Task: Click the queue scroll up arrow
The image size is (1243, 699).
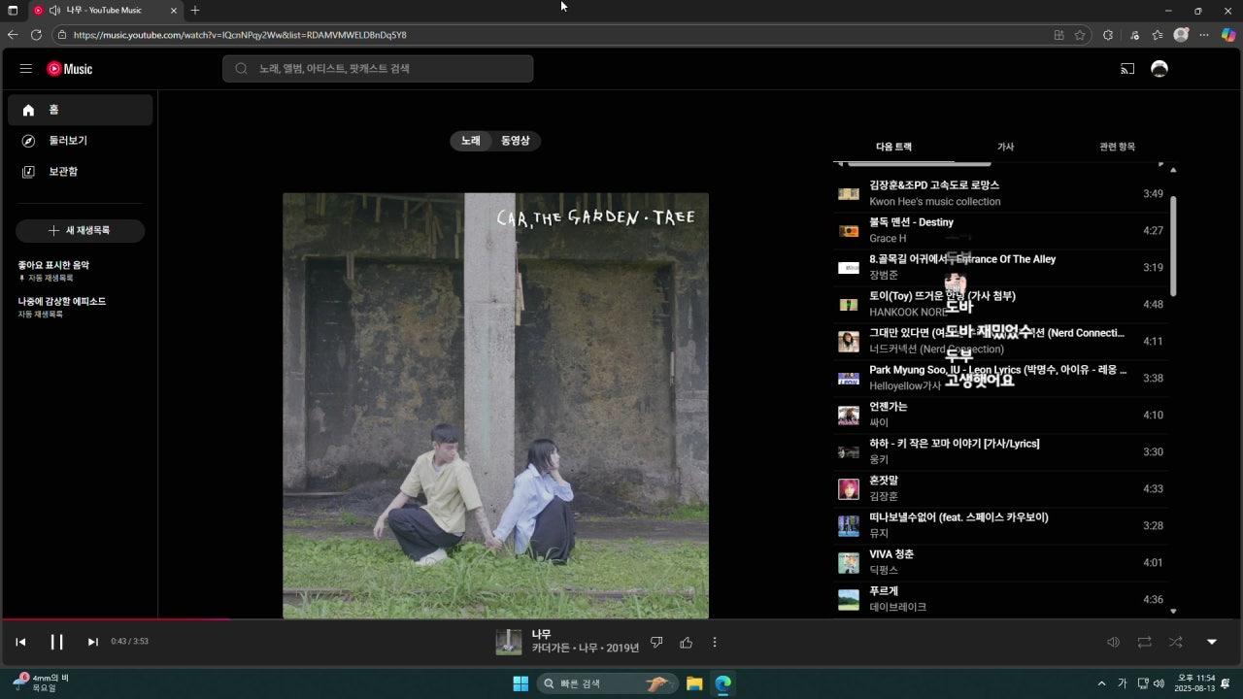Action: click(x=1173, y=170)
